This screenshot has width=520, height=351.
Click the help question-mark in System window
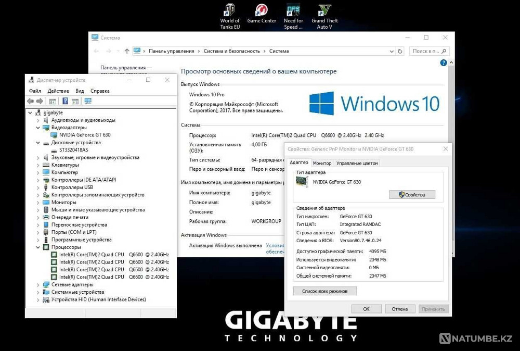[443, 62]
